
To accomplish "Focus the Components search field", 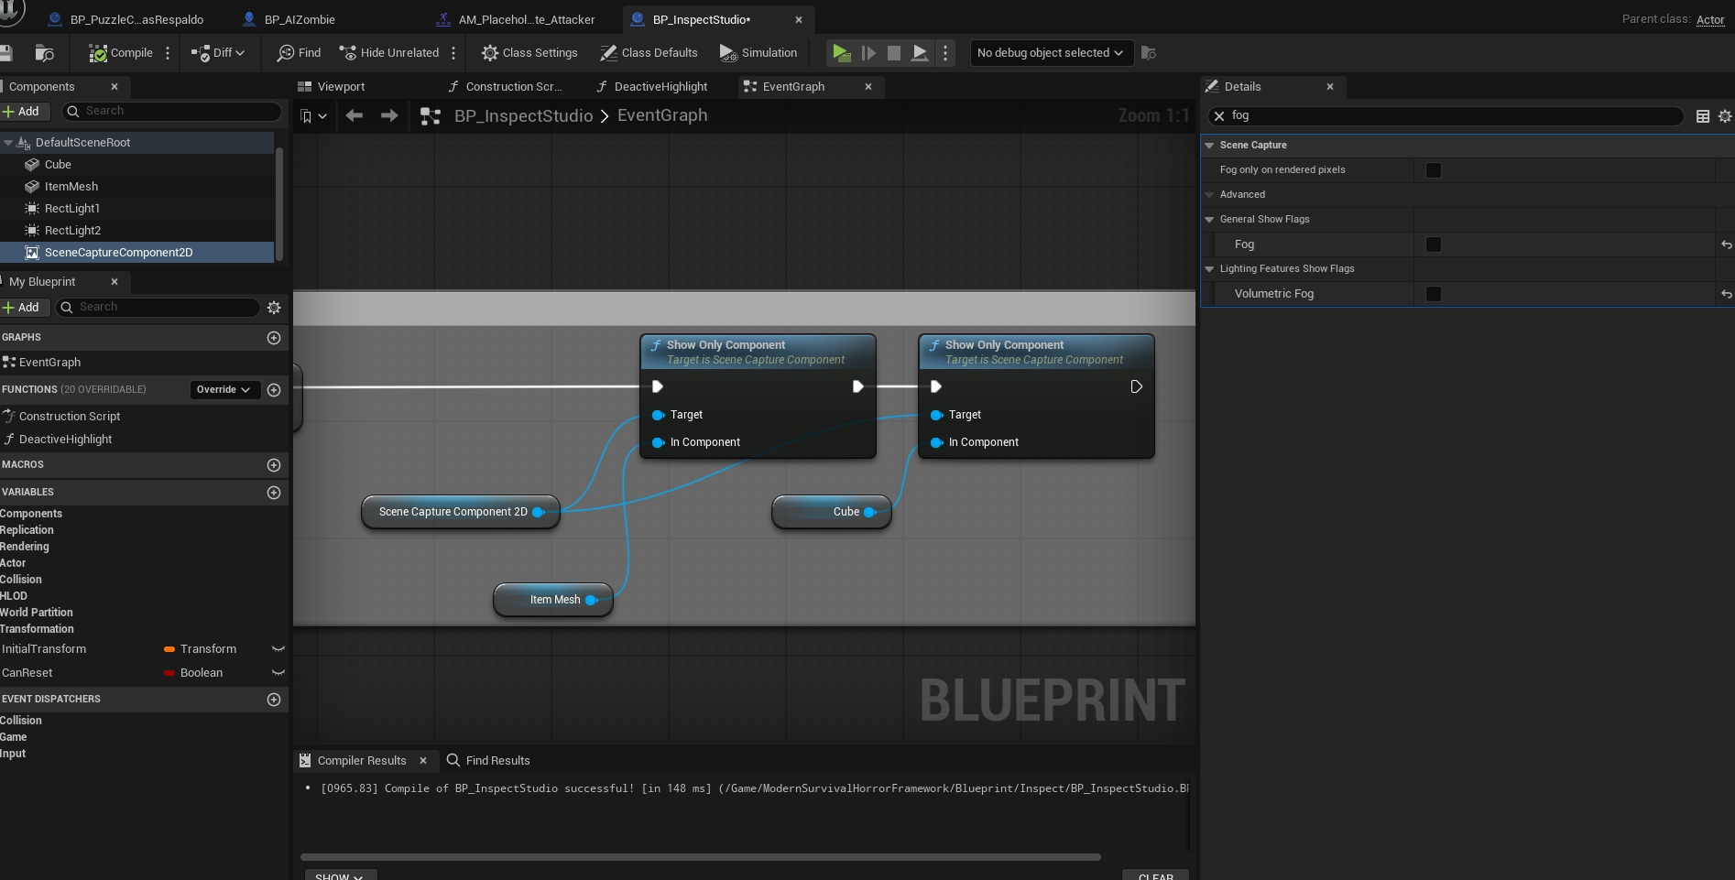I will (171, 111).
